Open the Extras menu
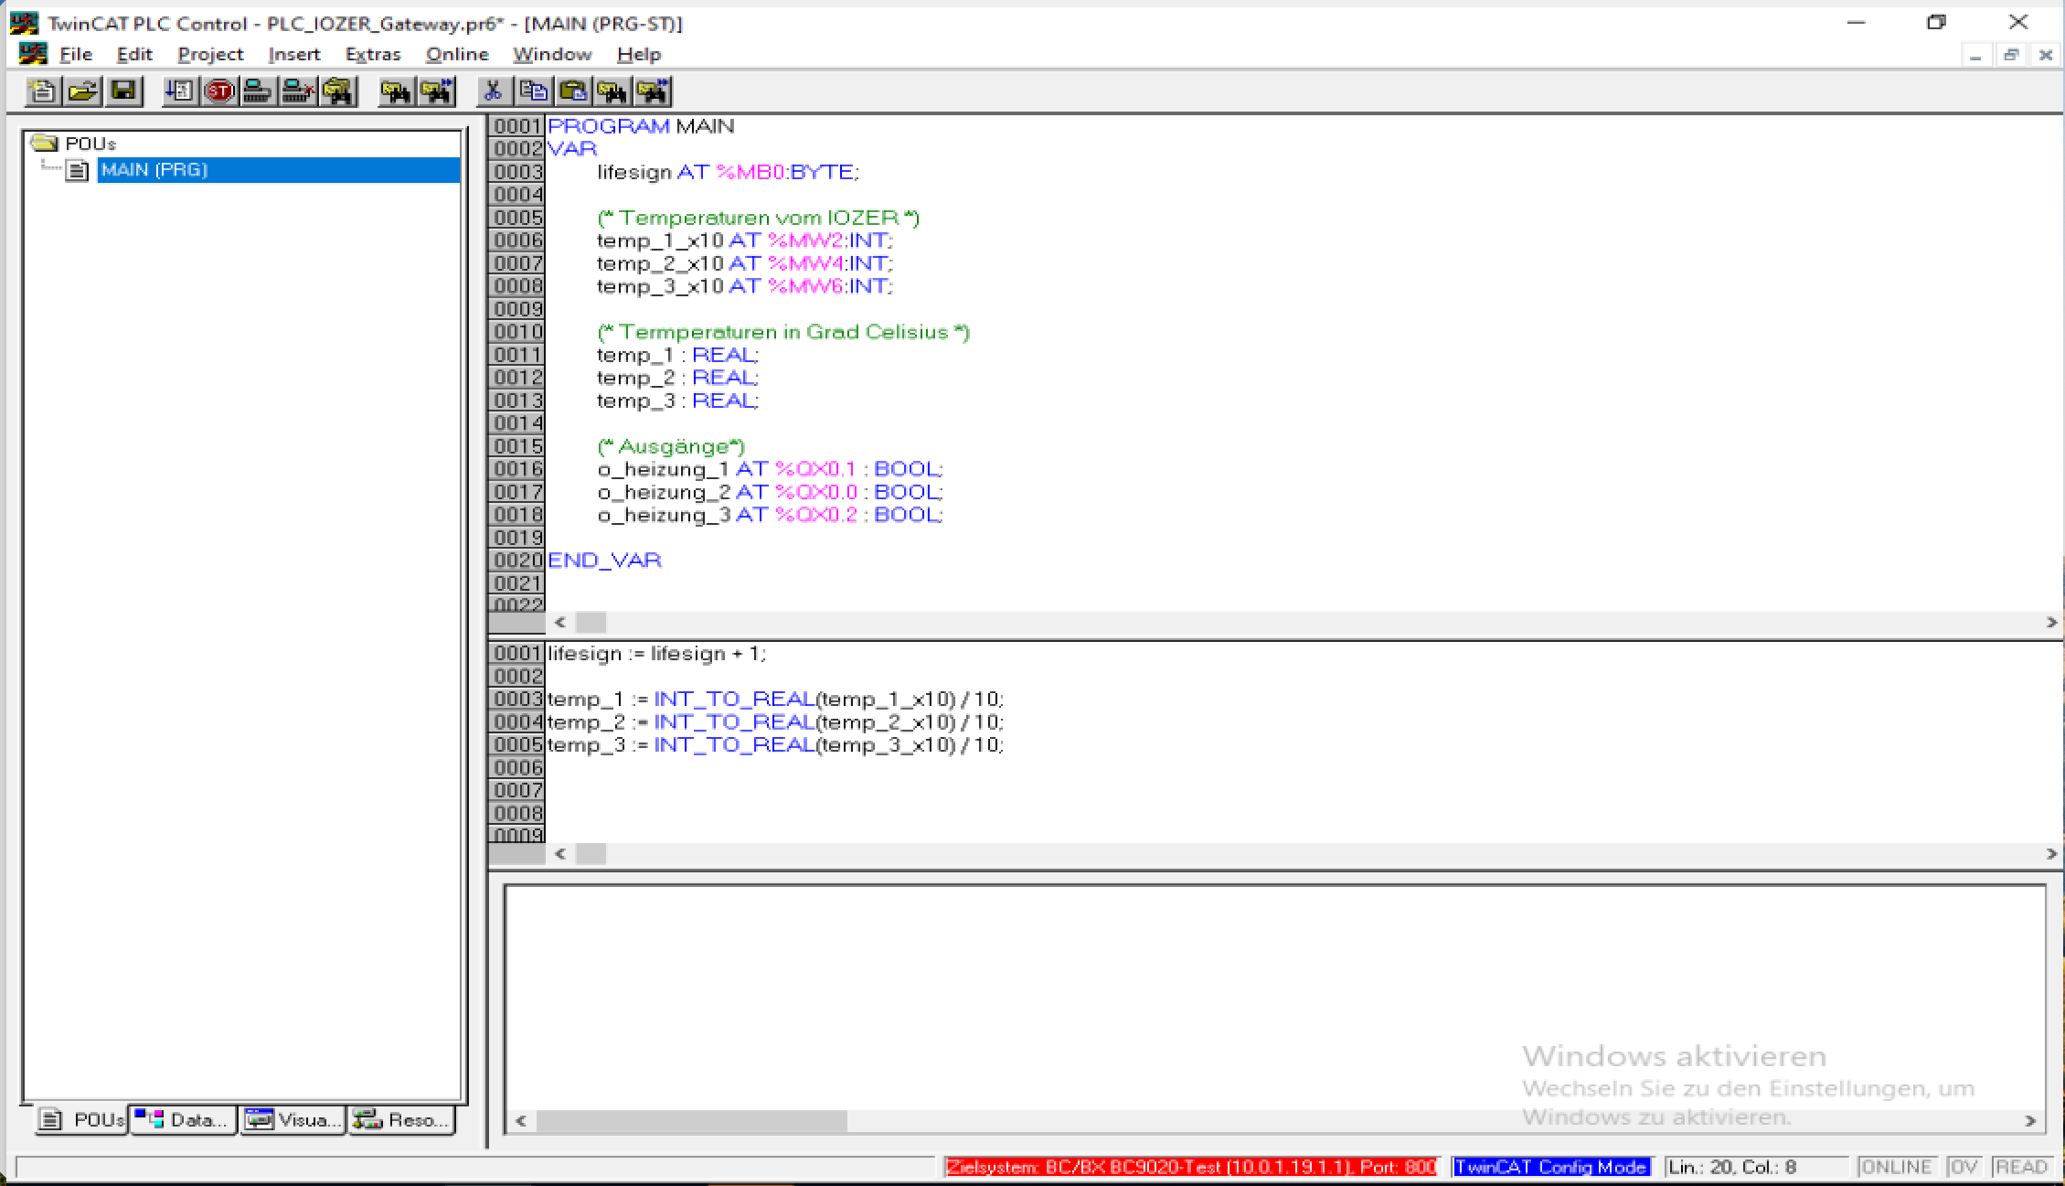2065x1186 pixels. (x=373, y=55)
